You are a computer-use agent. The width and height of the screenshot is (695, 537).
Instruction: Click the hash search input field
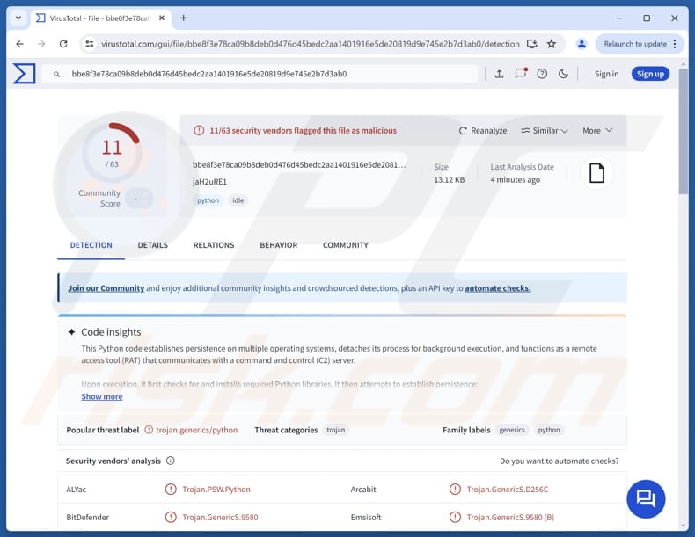tap(260, 74)
